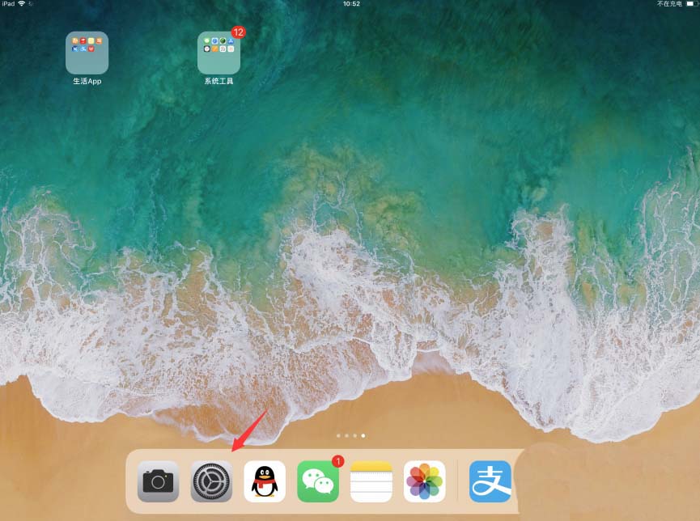Open the Notes app
Image resolution: width=700 pixels, height=521 pixels.
tap(371, 481)
